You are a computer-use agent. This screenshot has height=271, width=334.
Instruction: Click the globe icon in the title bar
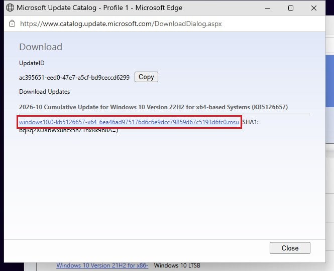(10, 8)
